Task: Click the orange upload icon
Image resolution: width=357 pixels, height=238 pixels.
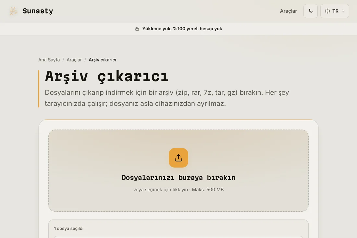Action: coord(178,157)
